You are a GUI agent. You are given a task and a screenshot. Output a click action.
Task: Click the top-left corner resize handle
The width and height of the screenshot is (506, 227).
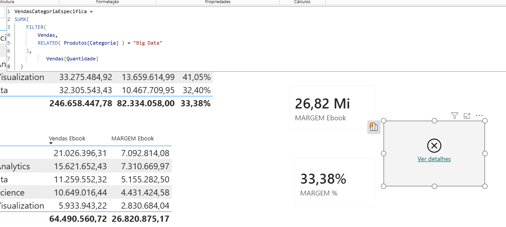384,121
